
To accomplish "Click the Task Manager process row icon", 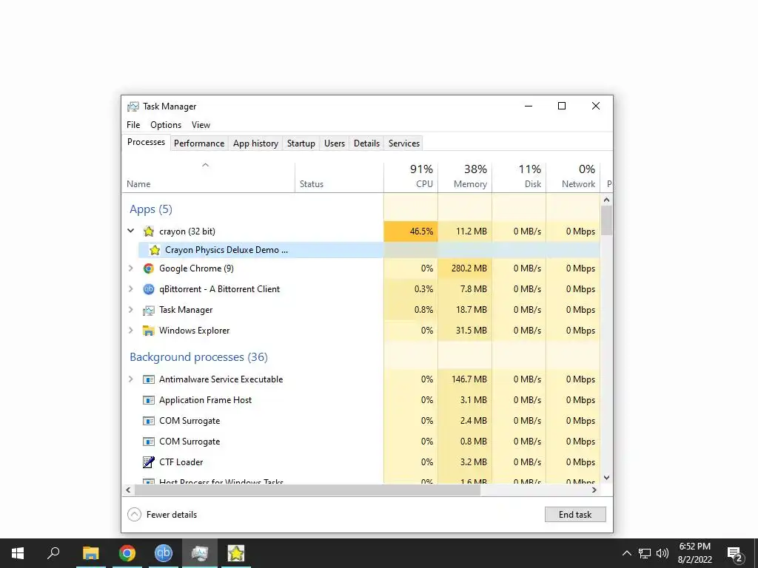I will pyautogui.click(x=148, y=310).
